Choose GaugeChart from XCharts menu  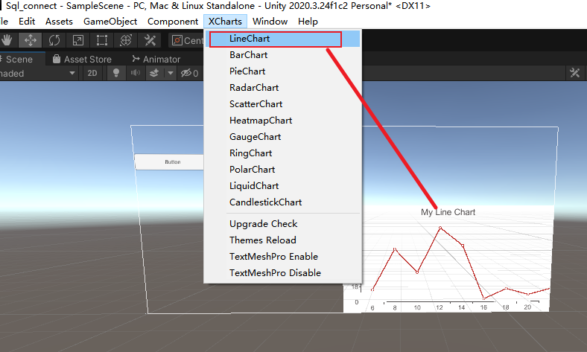click(x=282, y=137)
